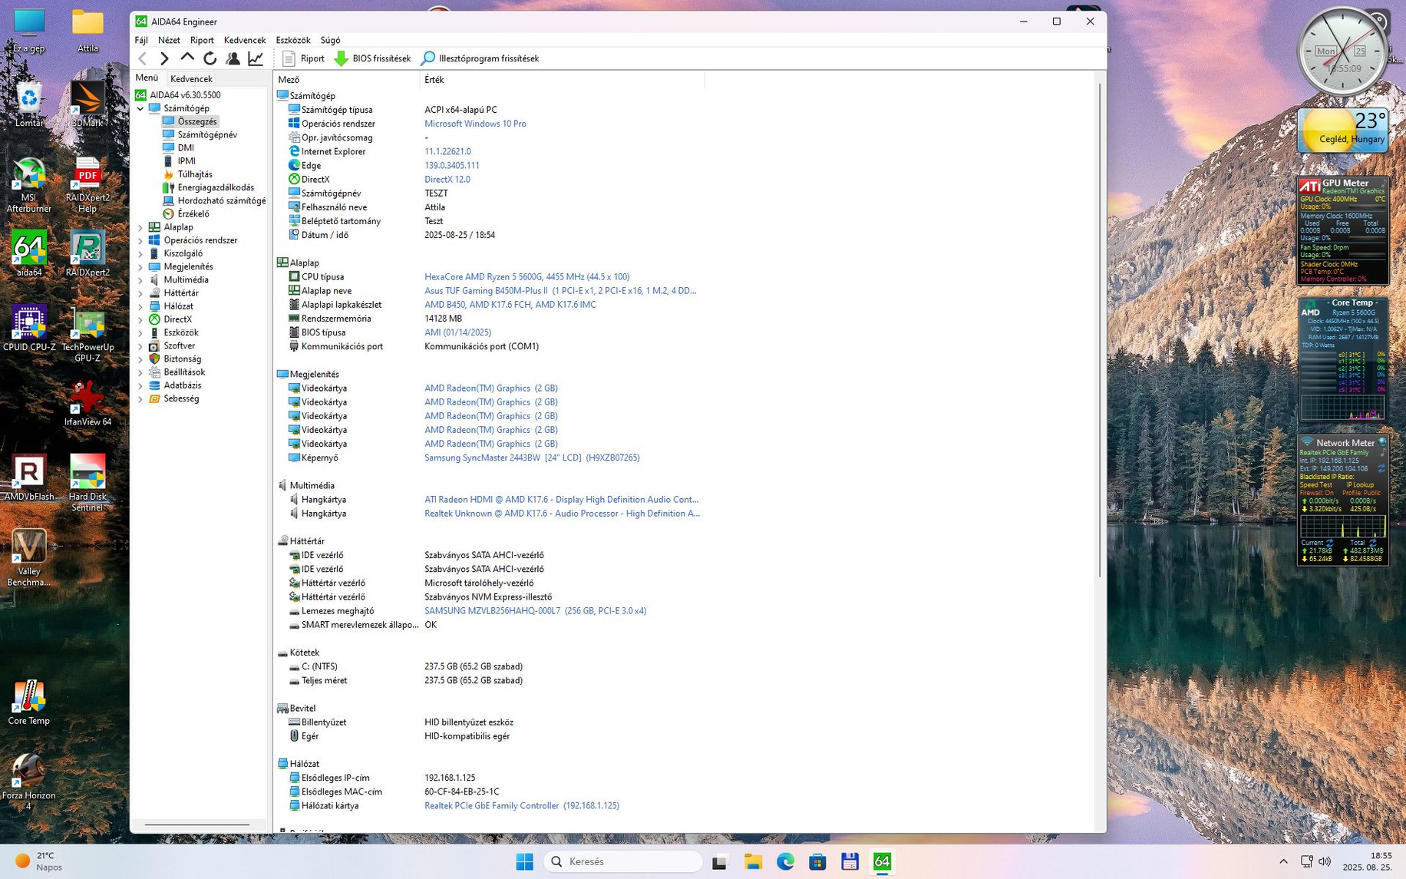Open the Samsung SyncMaster 2443BW link
Viewport: 1406px width, 879px height.
tap(532, 458)
